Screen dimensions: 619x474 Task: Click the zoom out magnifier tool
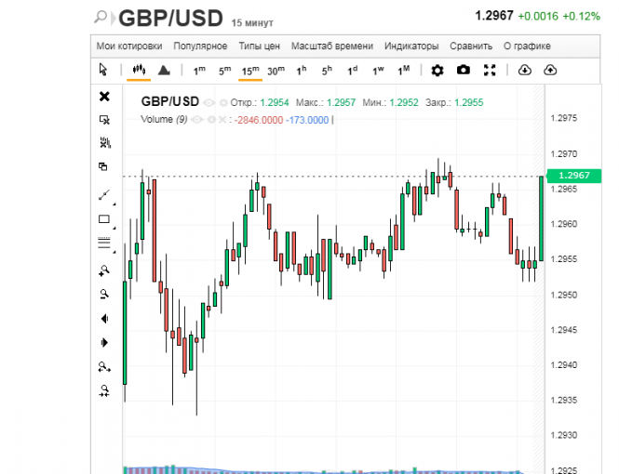tap(104, 294)
